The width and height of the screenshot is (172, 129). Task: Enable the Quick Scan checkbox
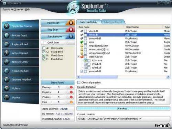[44, 43]
